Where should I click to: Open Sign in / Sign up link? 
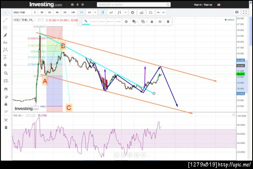pyautogui.click(x=203, y=5)
